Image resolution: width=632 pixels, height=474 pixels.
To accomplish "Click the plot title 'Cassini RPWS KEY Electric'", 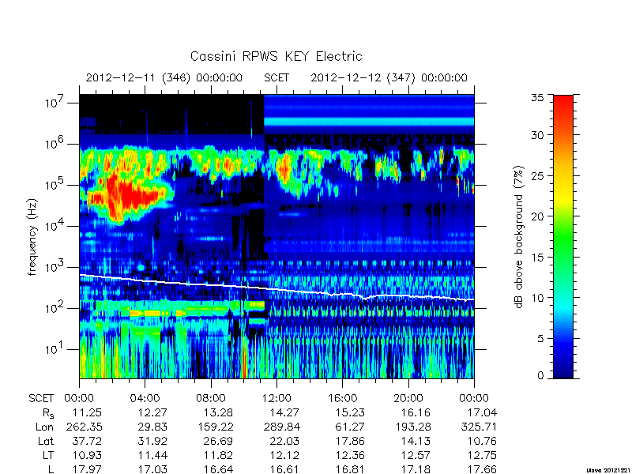I will click(x=276, y=56).
